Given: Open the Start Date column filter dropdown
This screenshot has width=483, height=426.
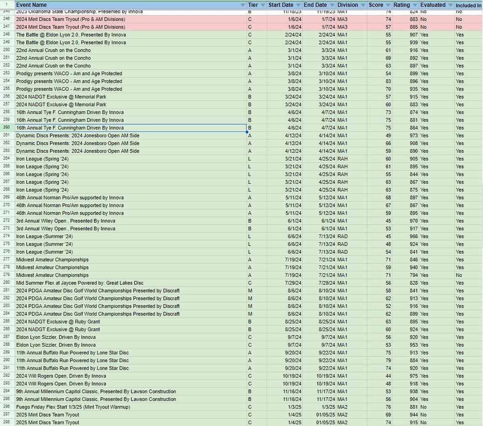Looking at the screenshot, I should coord(298,5).
